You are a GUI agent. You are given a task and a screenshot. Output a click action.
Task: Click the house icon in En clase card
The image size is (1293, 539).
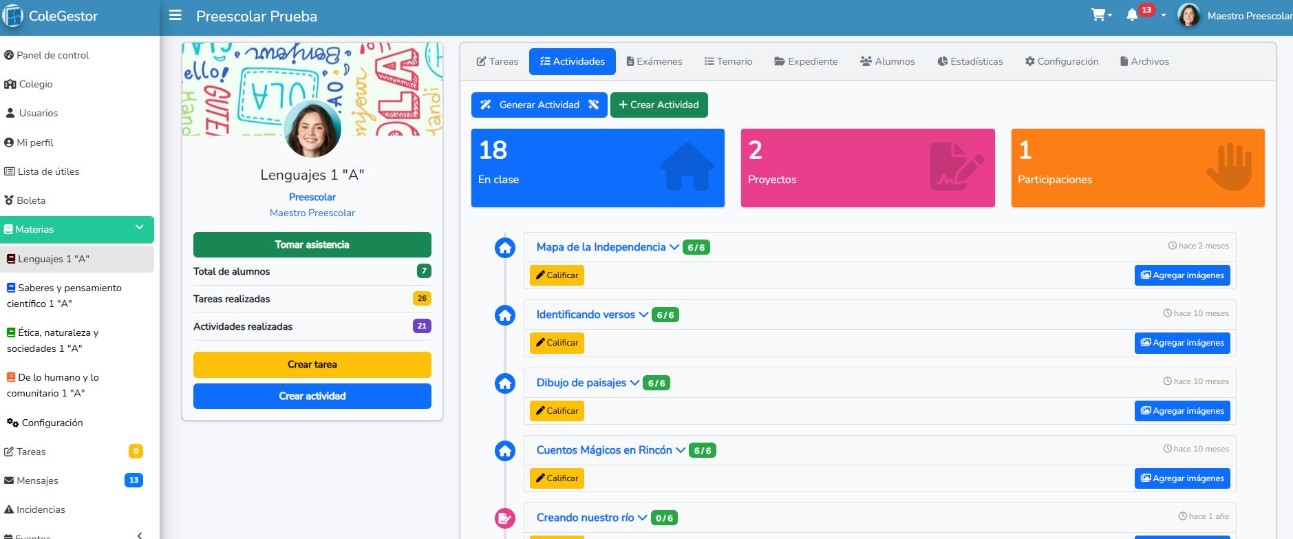(685, 167)
